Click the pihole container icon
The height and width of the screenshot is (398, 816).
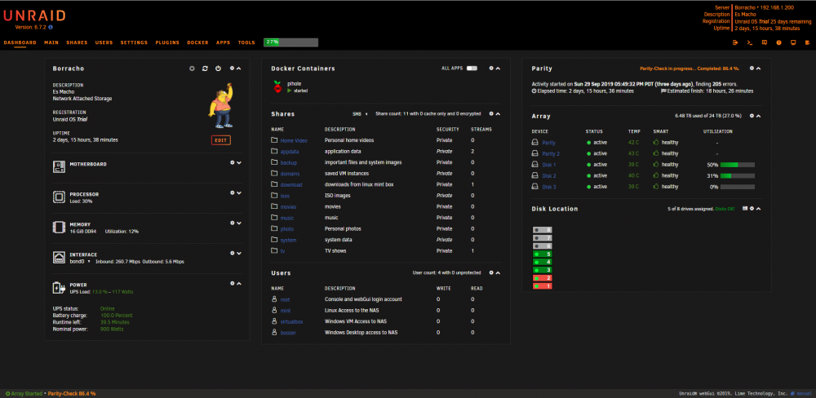click(x=278, y=87)
